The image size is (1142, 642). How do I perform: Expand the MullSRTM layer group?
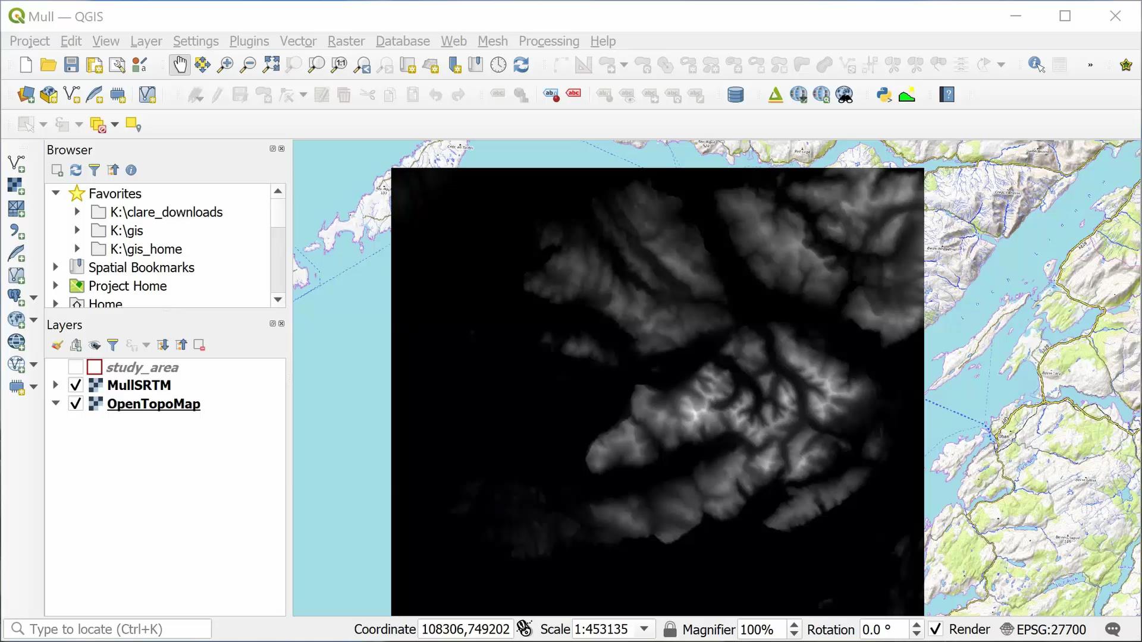[55, 385]
